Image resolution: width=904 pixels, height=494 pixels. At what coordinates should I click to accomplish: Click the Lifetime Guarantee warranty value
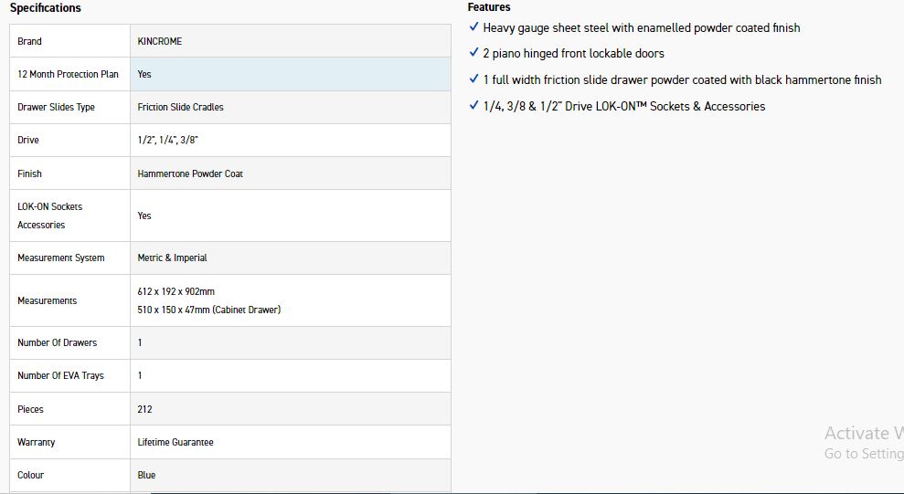point(175,442)
